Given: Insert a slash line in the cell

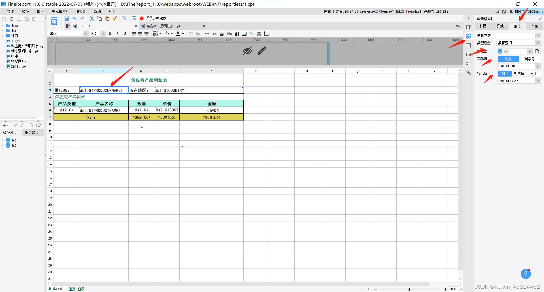Looking at the screenshot, I should [x=252, y=34].
